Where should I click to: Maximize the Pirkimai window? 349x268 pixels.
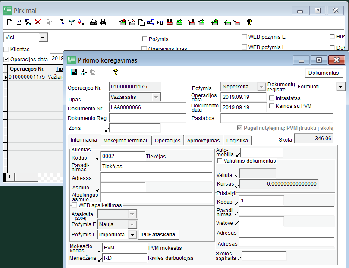point(318,10)
